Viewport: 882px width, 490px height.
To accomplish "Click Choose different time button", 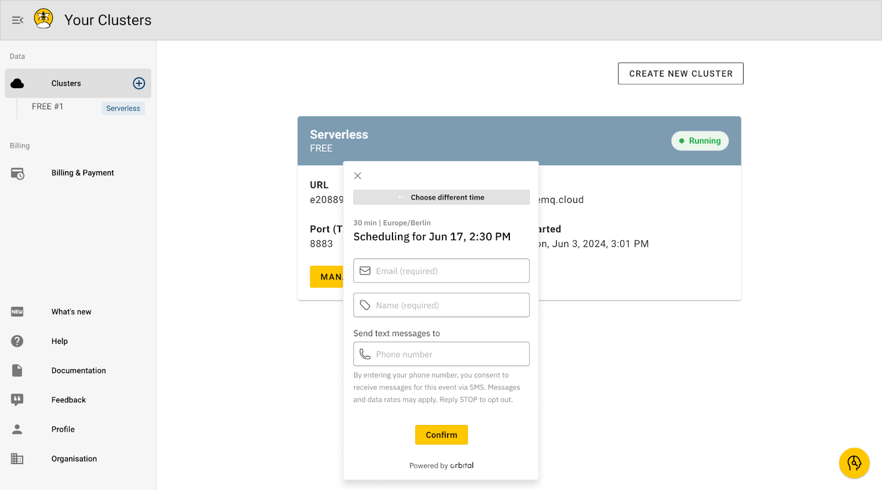I will tap(442, 197).
